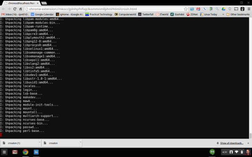Viewport: 252px width, 157px height.
Task: Select the chronos@localhost crosh tab
Action: [21, 3]
